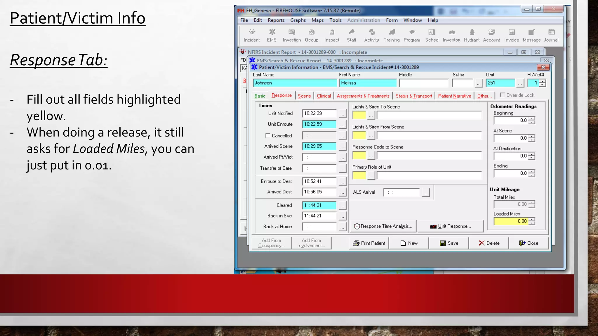The height and width of the screenshot is (336, 598).
Task: Increase the Pt/Vict# number stepper
Action: point(543,81)
